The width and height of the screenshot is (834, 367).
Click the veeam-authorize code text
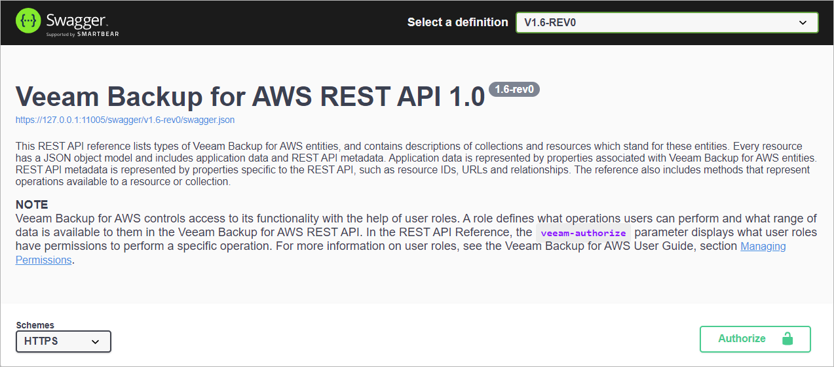[583, 234]
